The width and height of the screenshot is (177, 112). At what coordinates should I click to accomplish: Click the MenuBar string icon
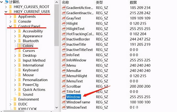click(64, 71)
